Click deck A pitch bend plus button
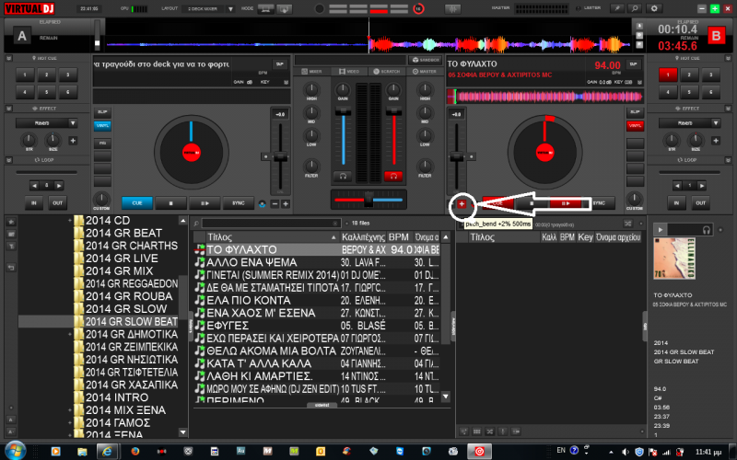The image size is (737, 460). (x=286, y=203)
